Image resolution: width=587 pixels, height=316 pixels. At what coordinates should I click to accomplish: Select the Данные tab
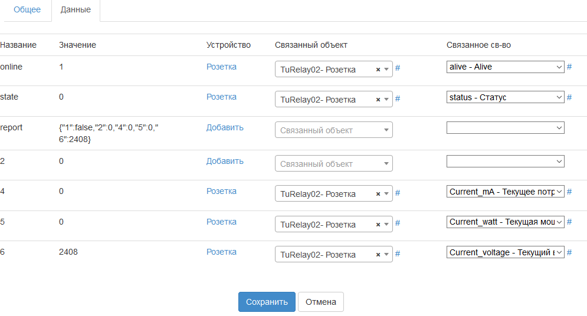coord(76,10)
